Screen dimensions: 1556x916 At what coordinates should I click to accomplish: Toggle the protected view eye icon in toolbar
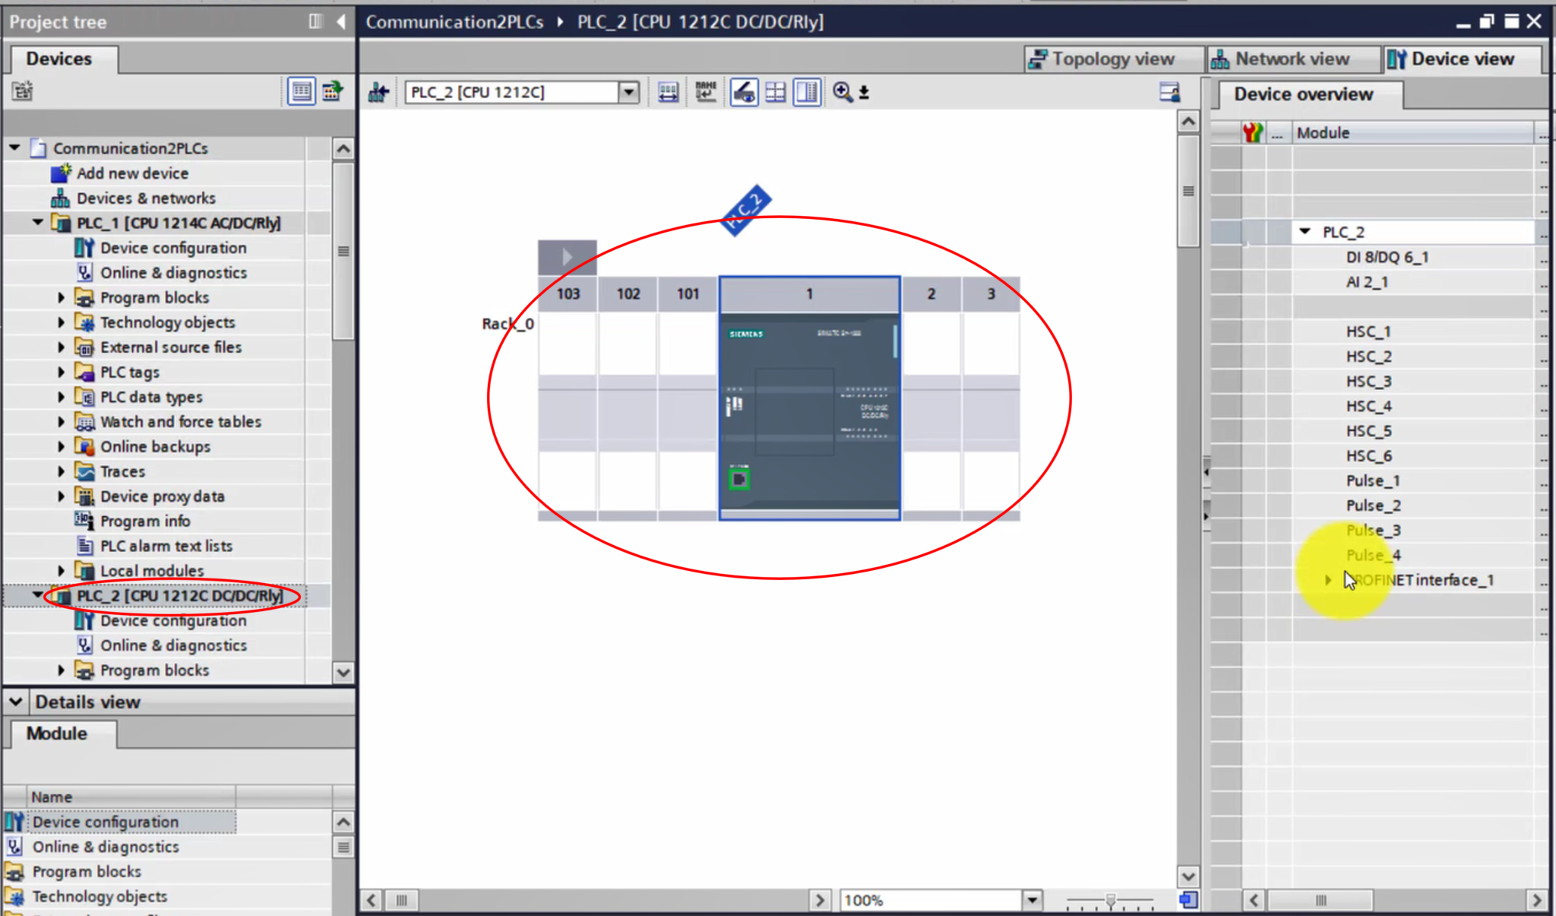(x=744, y=93)
